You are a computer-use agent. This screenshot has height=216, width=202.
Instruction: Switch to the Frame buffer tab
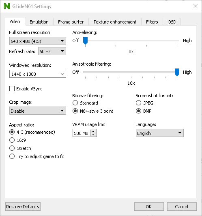pos(71,22)
